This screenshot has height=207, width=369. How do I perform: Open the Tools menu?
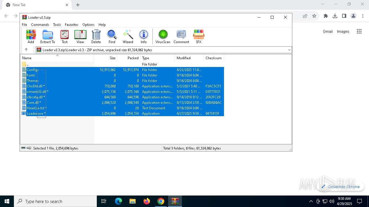point(57,25)
